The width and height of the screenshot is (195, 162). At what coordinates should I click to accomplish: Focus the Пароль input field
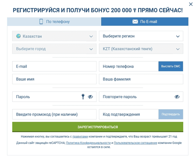pyautogui.click(x=54, y=97)
